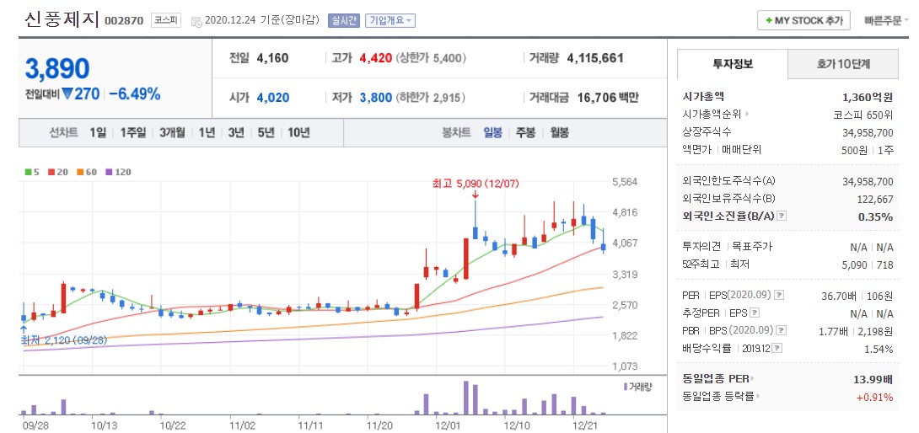Click the blue arrow above 최저 2,120 label

point(23,330)
